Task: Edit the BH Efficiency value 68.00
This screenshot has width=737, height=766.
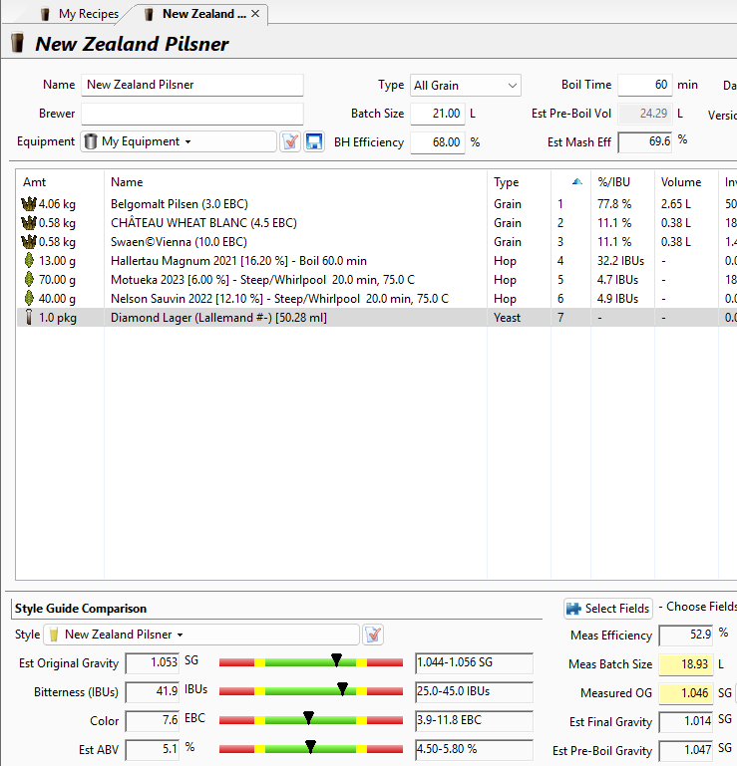Action: (438, 142)
